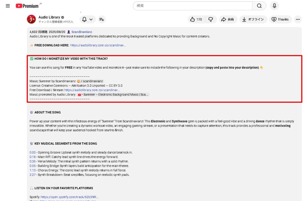Dislike the video with thumbs down
This screenshot has height=201, width=307.
coord(211,19)
